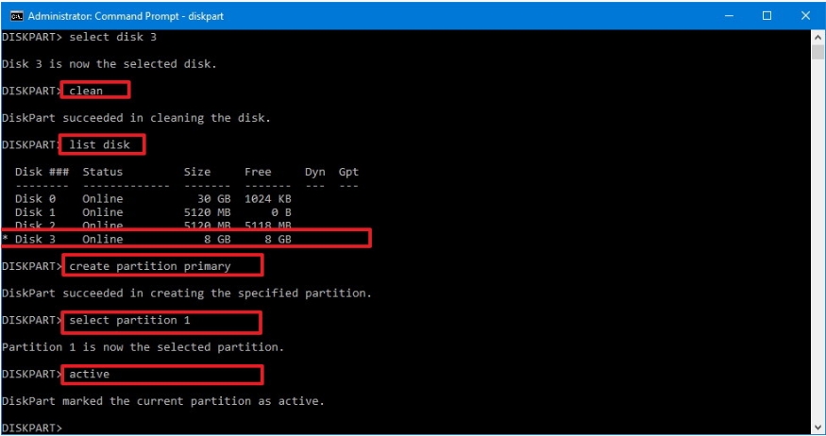Click the last empty DISKPART prompt
This screenshot has width=826, height=436.
click(33, 428)
